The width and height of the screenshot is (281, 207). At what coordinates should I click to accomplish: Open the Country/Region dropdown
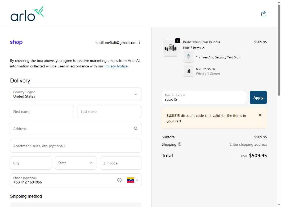pyautogui.click(x=76, y=94)
